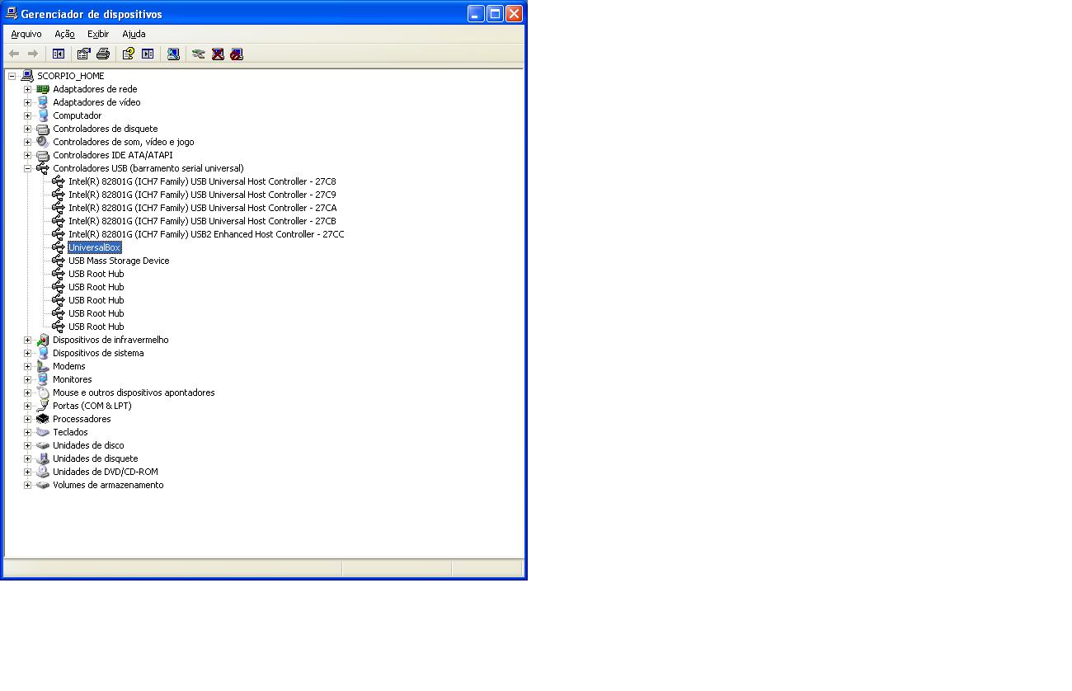Click the Update Driver toolbar icon
The image size is (1072, 691).
pyautogui.click(x=199, y=54)
